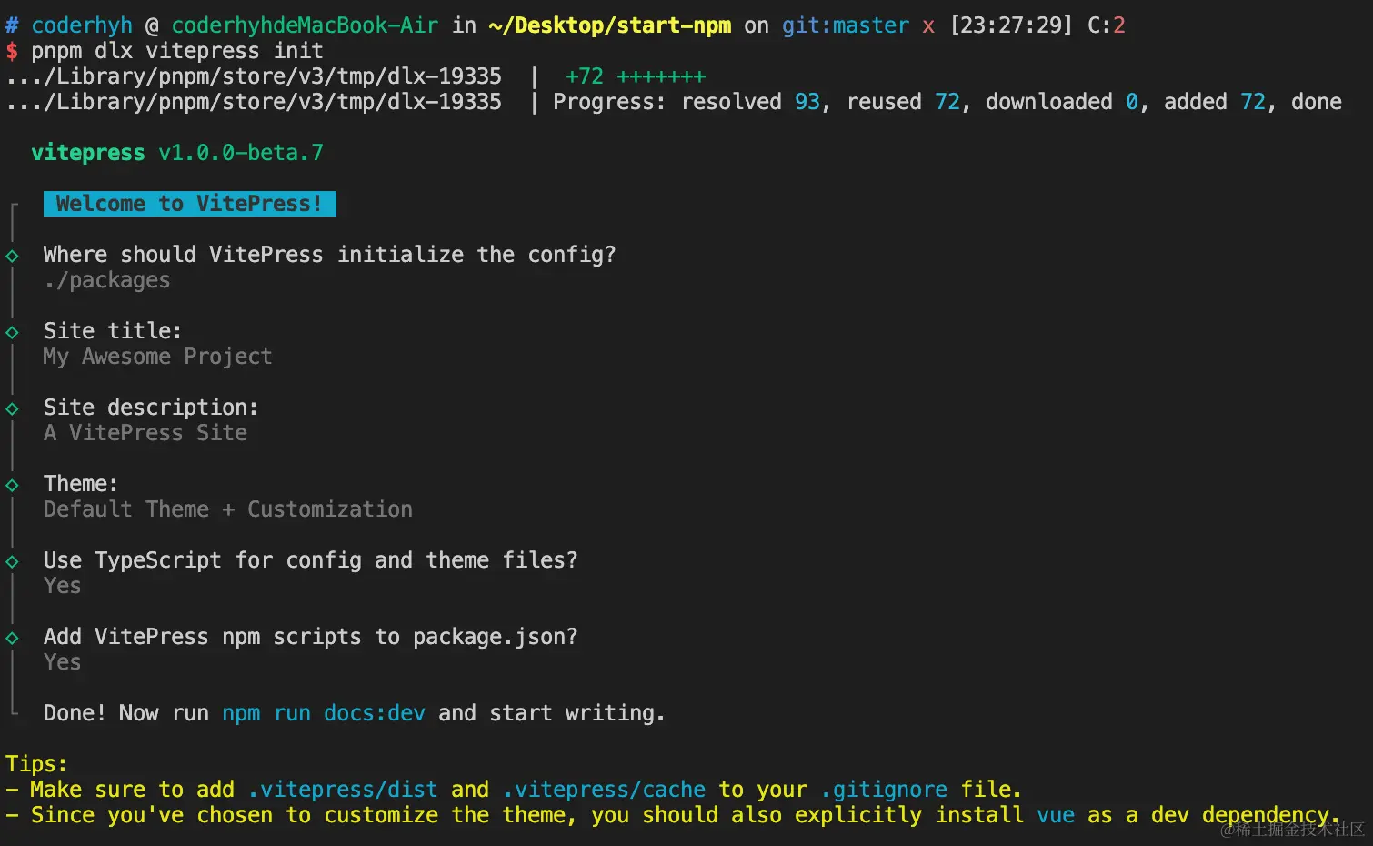Select the 'Welcome to VitePress!' banner
The width and height of the screenshot is (1373, 846).
click(x=190, y=204)
